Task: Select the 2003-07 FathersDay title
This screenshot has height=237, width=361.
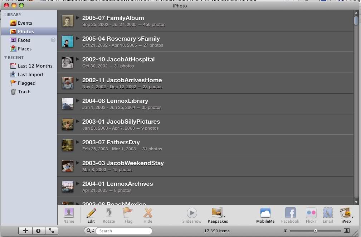Action: point(111,142)
